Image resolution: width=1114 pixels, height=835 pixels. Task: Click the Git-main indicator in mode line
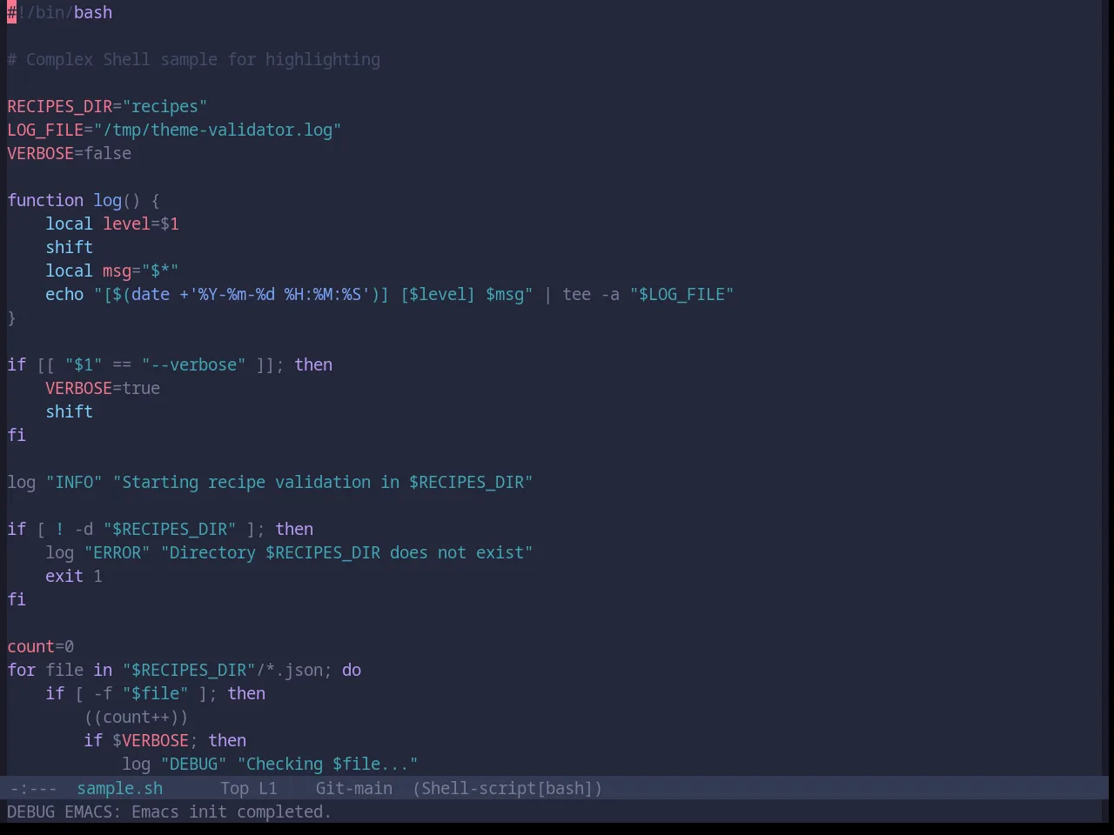click(354, 788)
